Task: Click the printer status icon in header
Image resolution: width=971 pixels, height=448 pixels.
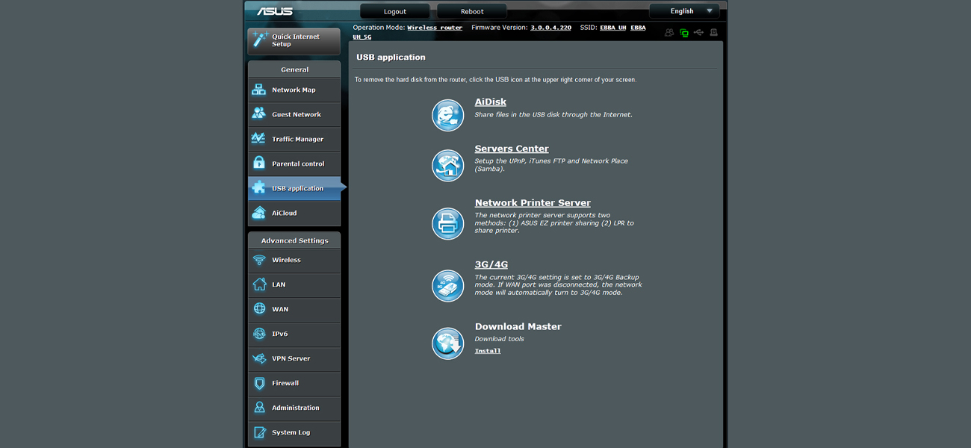Action: (x=713, y=33)
